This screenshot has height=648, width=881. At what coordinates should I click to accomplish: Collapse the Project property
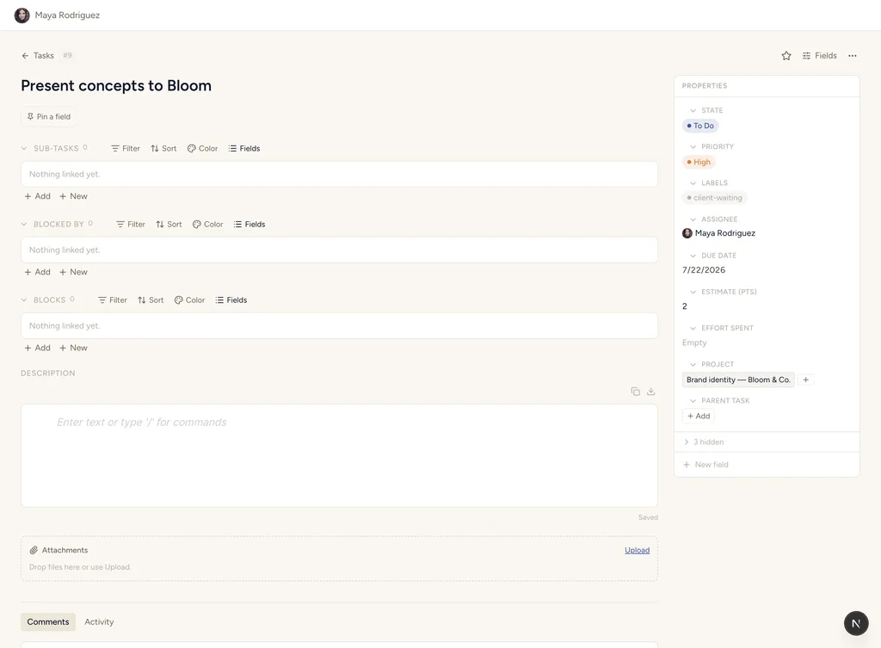coord(693,364)
